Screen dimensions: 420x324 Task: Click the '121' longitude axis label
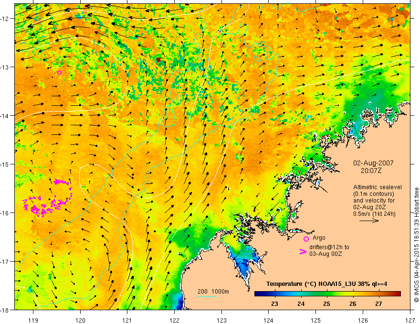[127, 320]
